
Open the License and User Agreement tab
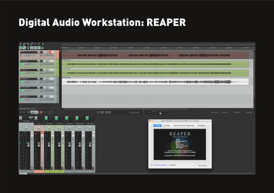tap(183, 125)
